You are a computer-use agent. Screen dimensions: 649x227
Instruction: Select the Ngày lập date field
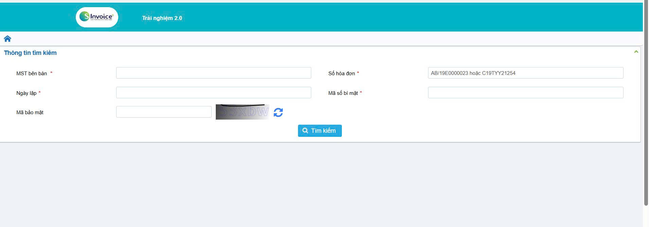(x=213, y=93)
